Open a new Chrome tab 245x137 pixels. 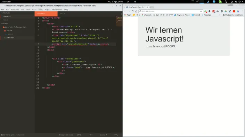[152, 7]
